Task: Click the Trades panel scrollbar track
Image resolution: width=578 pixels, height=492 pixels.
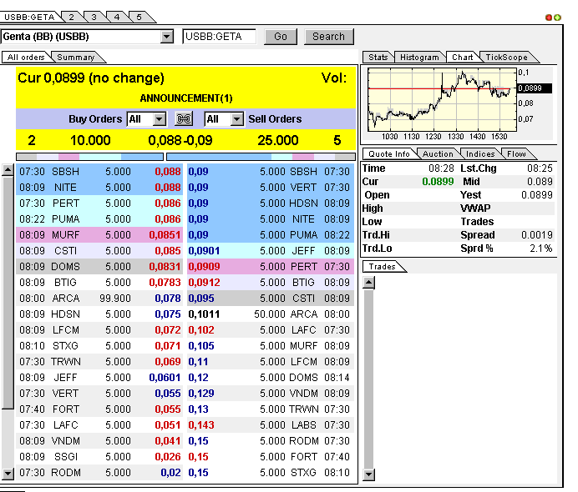Action: [x=368, y=379]
